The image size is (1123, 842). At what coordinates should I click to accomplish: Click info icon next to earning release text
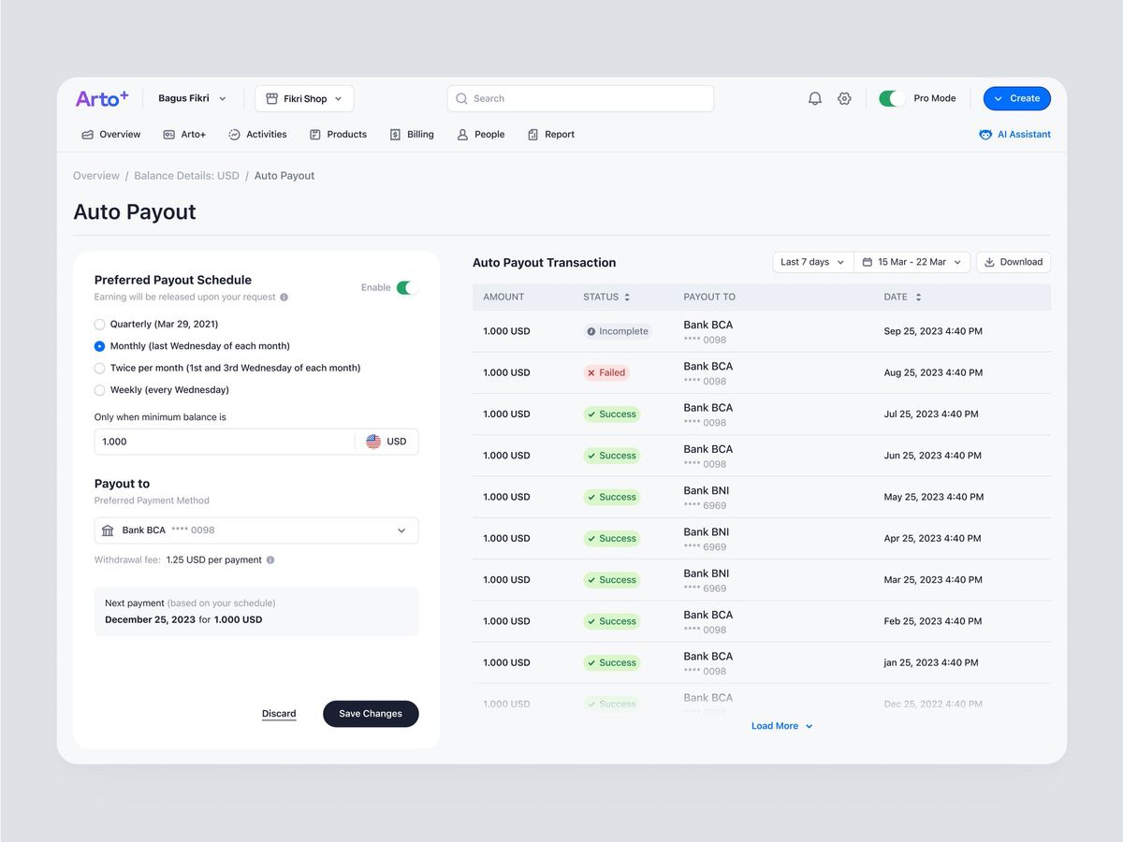point(284,298)
